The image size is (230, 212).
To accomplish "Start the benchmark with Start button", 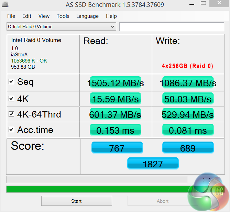I will (x=77, y=201).
